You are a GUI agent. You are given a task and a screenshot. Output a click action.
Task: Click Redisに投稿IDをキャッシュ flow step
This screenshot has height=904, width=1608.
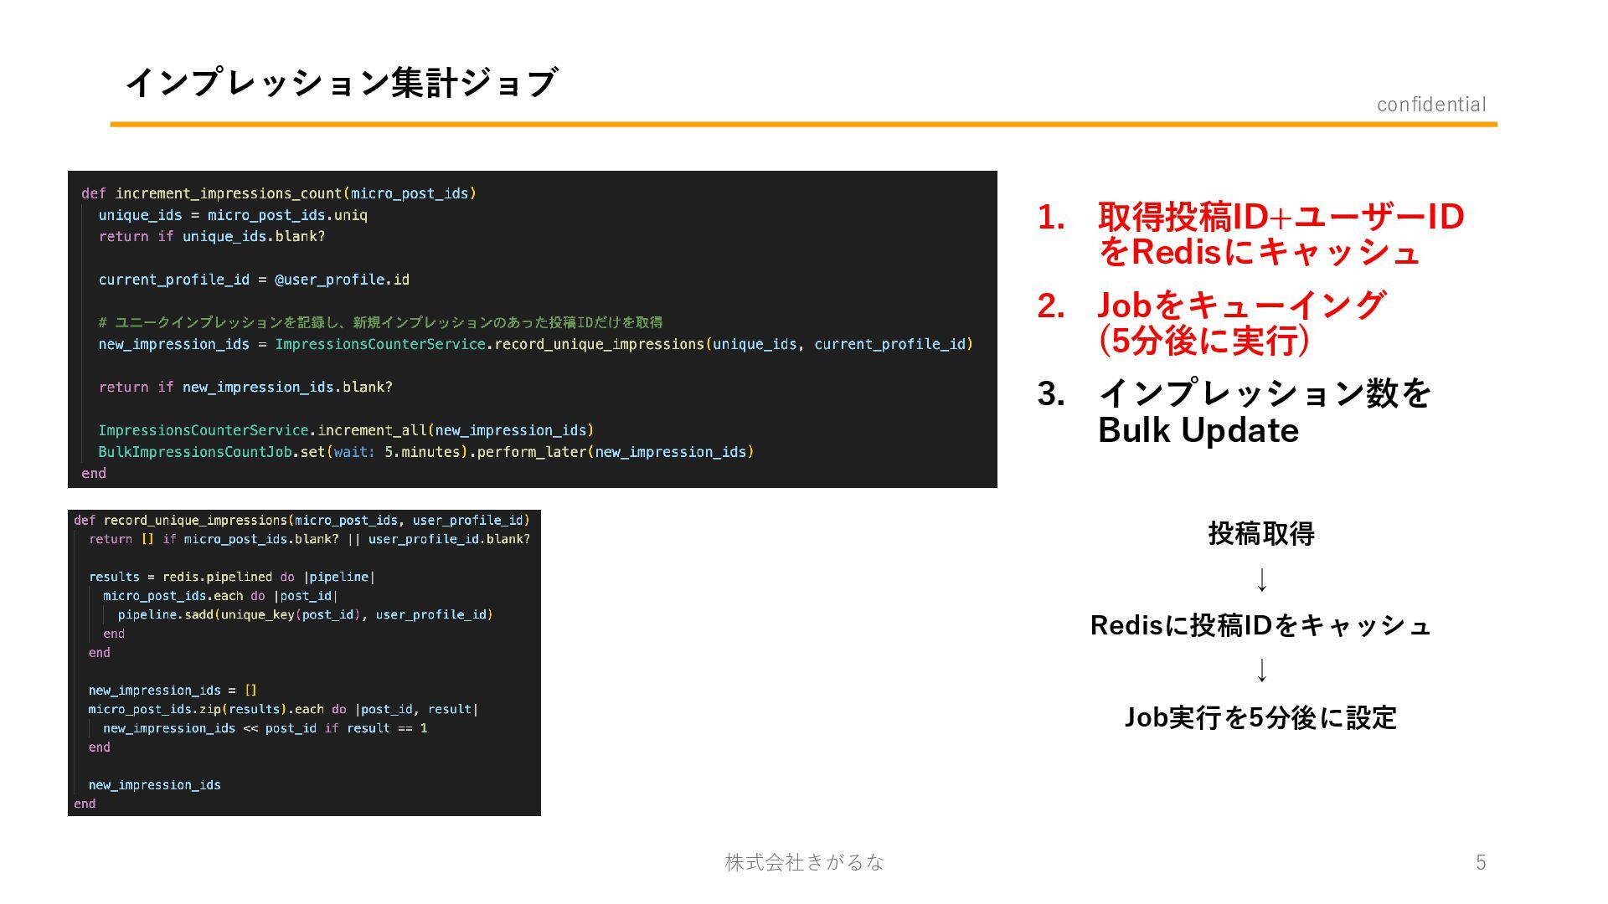(1260, 625)
